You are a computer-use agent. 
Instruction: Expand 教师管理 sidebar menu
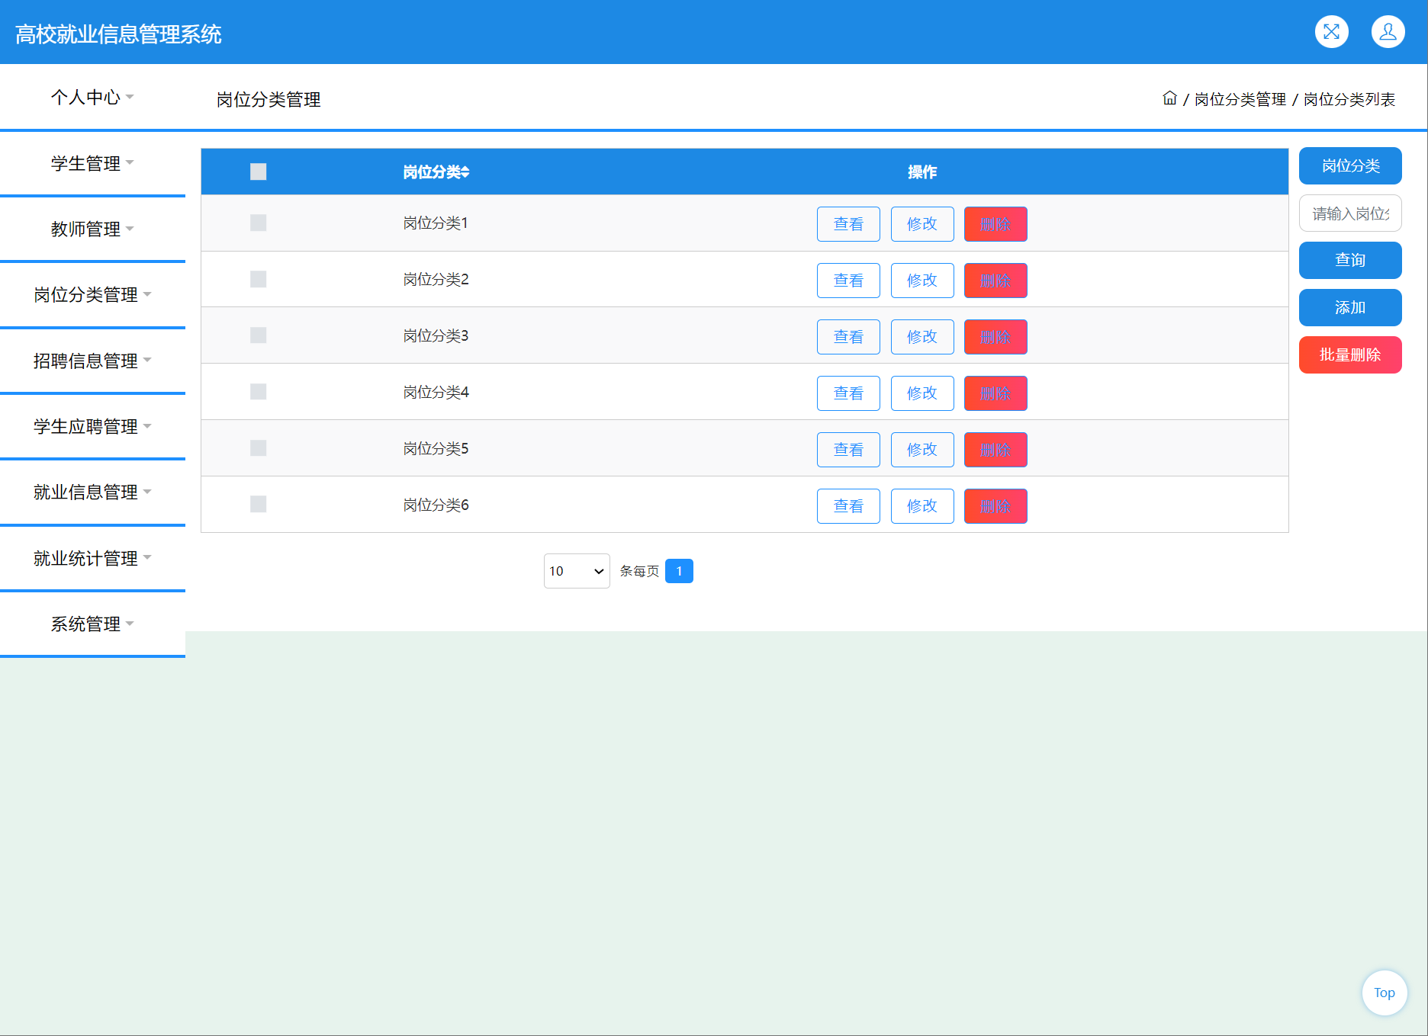[x=92, y=229]
